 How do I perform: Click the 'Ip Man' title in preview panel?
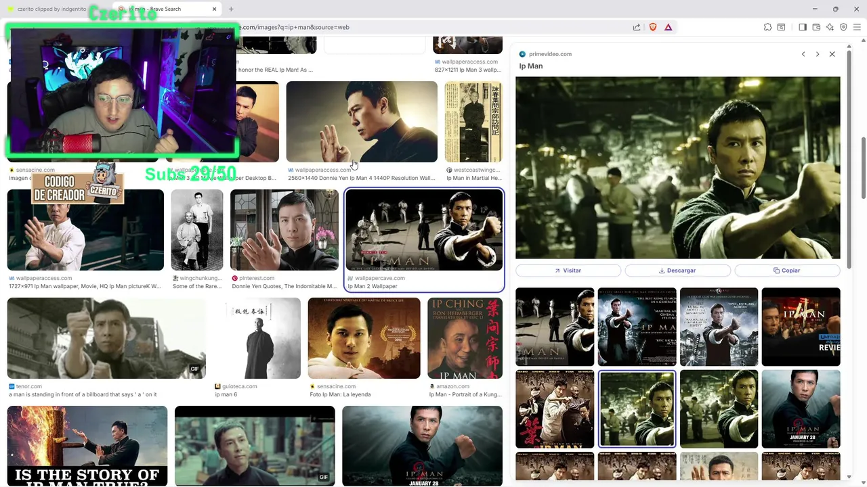531,66
